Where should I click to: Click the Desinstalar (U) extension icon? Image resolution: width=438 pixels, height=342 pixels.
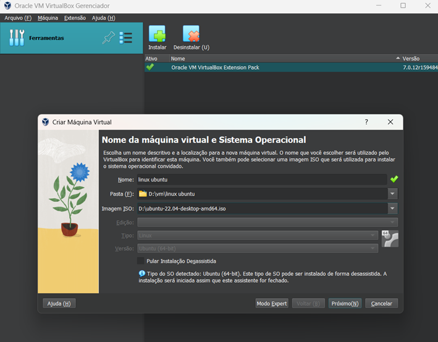pos(191,34)
